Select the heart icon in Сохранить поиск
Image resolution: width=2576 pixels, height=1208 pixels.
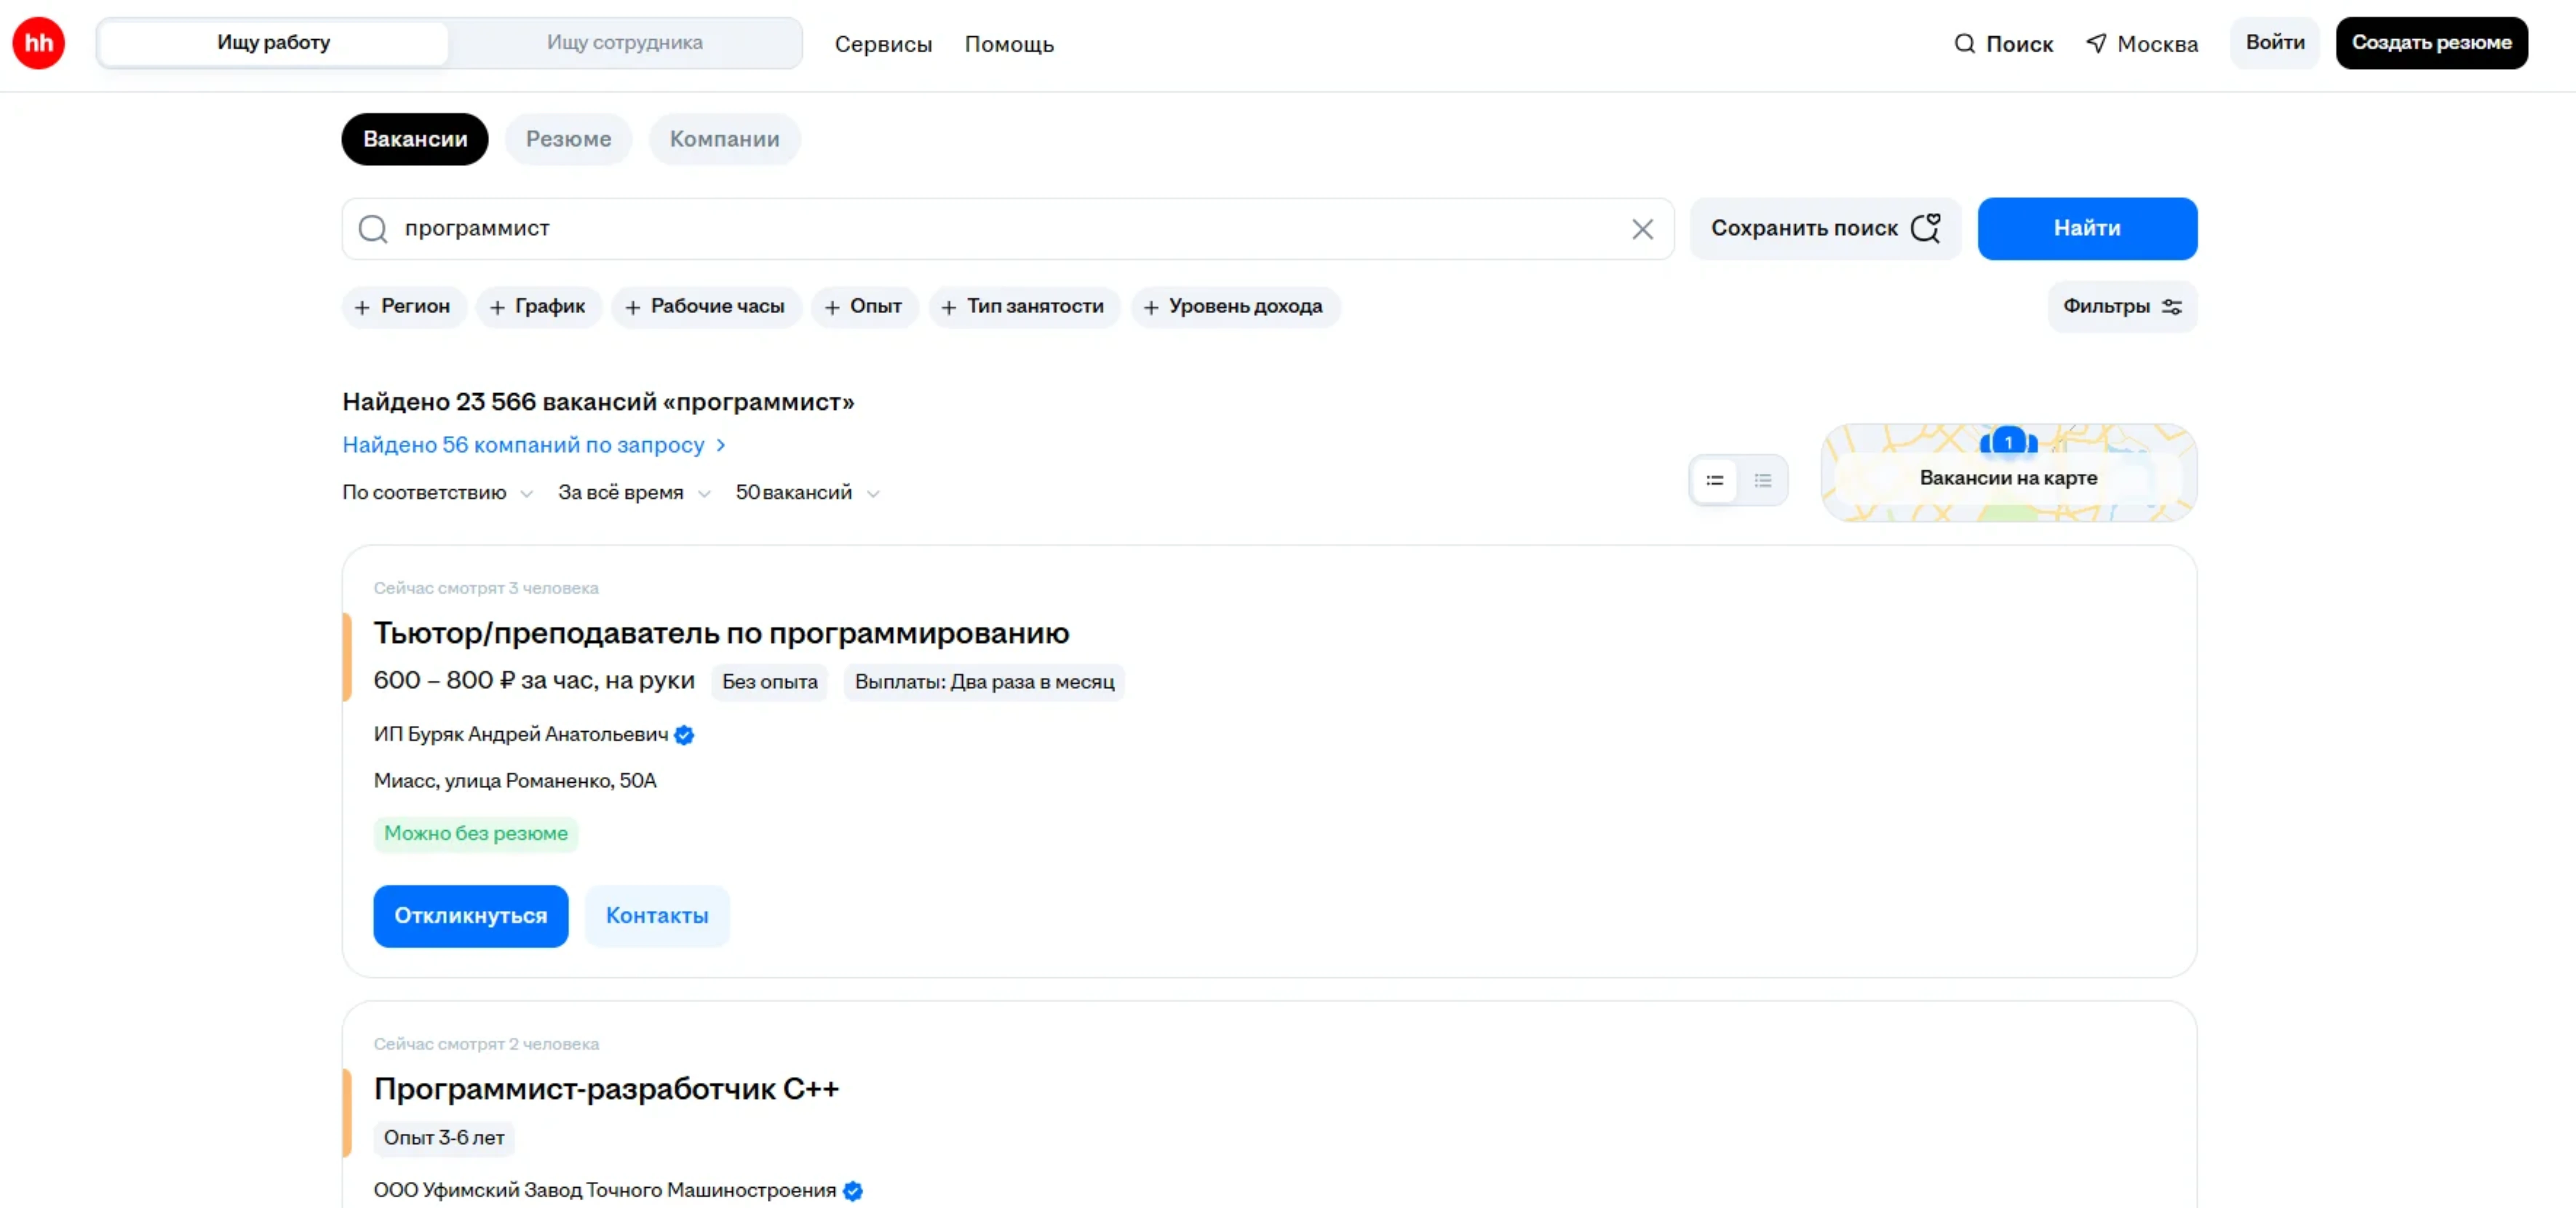[1925, 228]
